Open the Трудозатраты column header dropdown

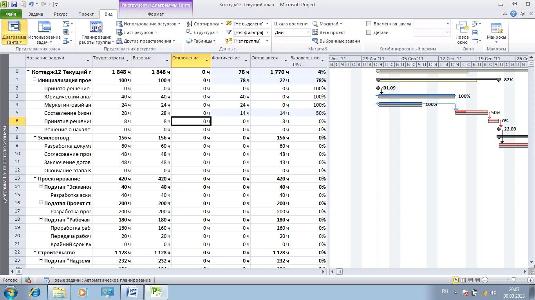127,60
